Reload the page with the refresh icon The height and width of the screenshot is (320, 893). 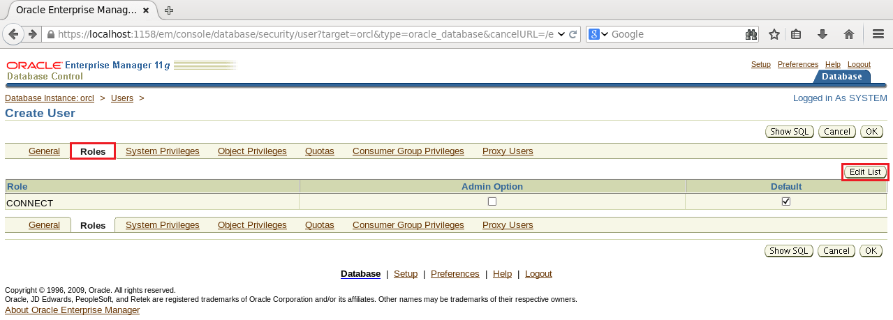click(x=573, y=34)
